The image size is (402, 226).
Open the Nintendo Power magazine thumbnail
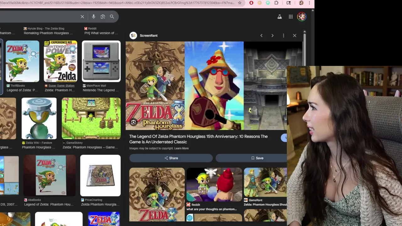(x=61, y=61)
